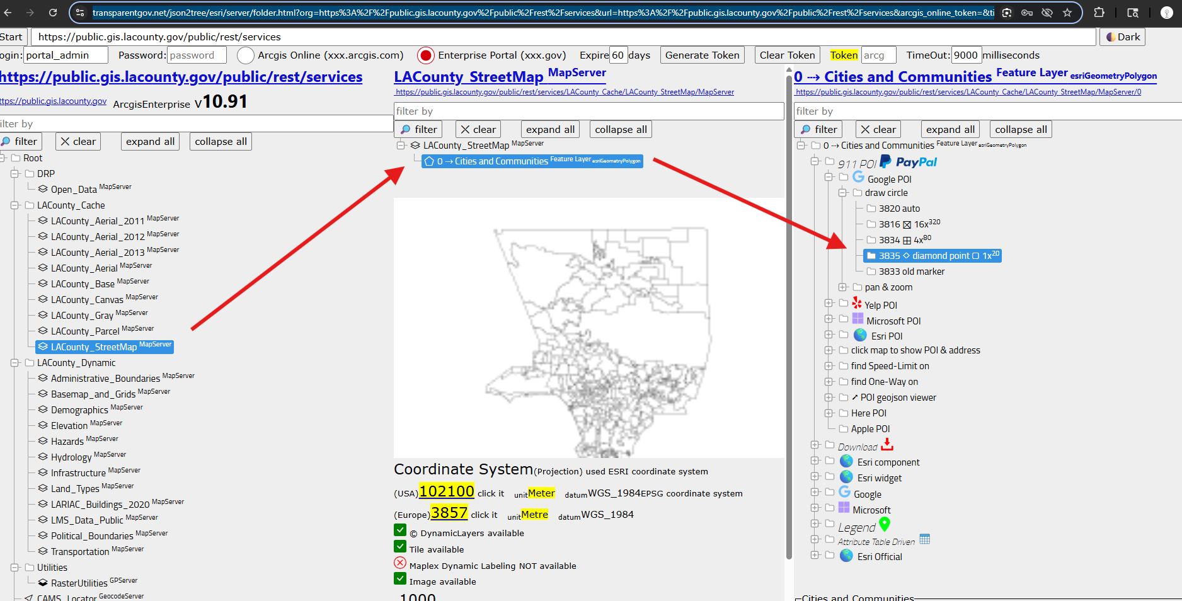Collapse the Utilities folder node
The image size is (1182, 601).
coord(14,568)
